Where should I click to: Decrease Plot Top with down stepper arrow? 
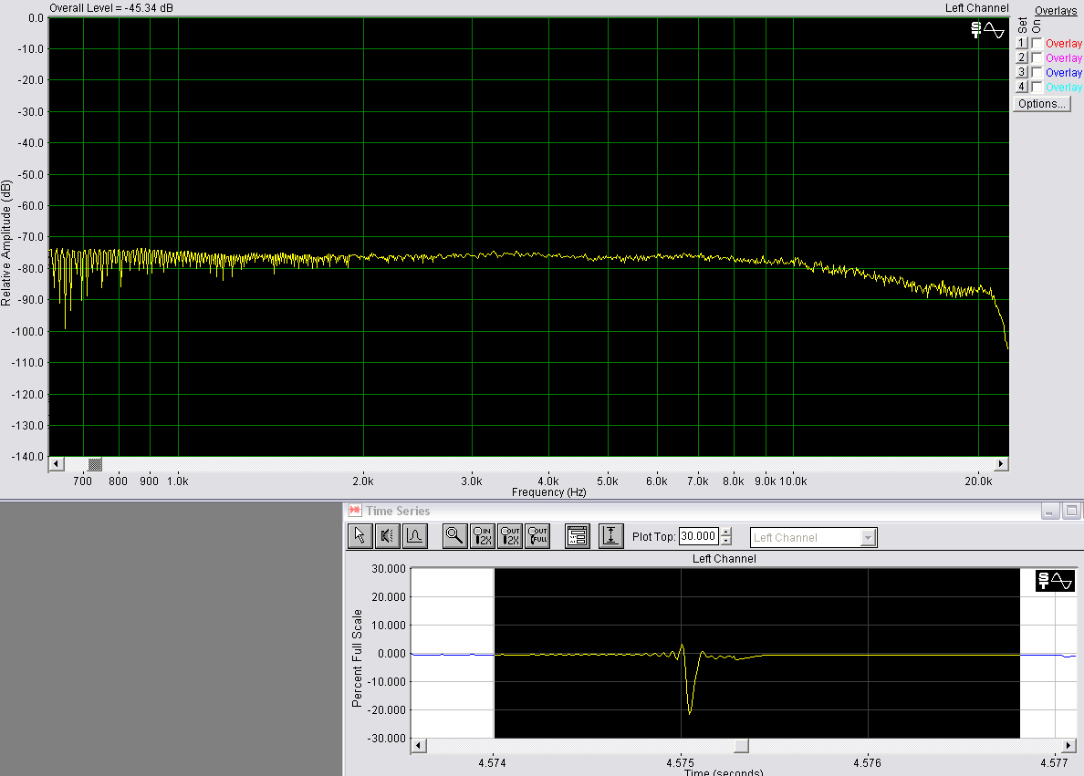[x=726, y=542]
